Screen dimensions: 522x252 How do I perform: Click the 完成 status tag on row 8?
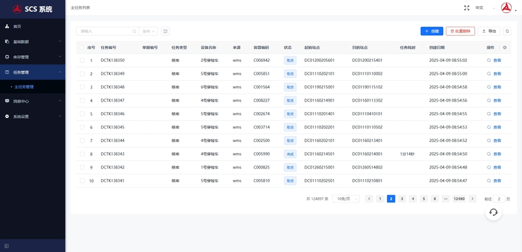[x=290, y=154]
